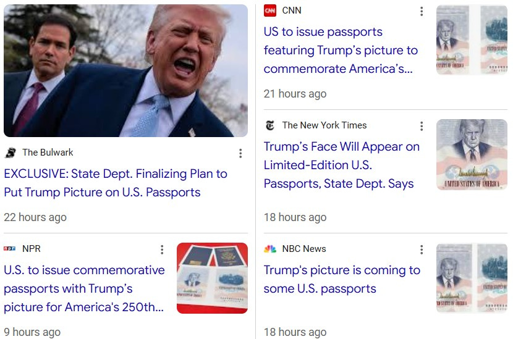Image resolution: width=513 pixels, height=339 pixels.
Task: Open more options for The Bulwark article
Action: point(240,153)
